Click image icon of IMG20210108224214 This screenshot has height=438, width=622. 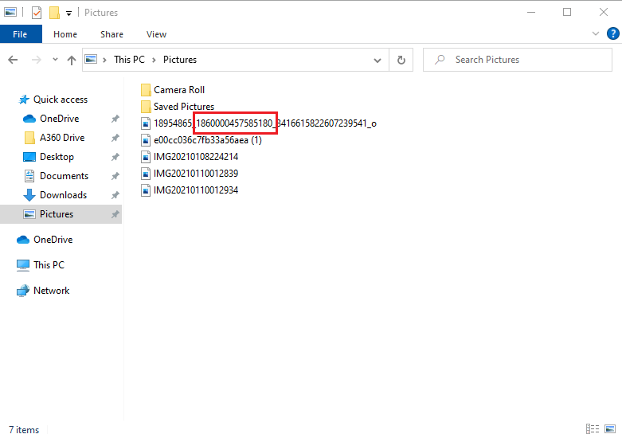[146, 157]
